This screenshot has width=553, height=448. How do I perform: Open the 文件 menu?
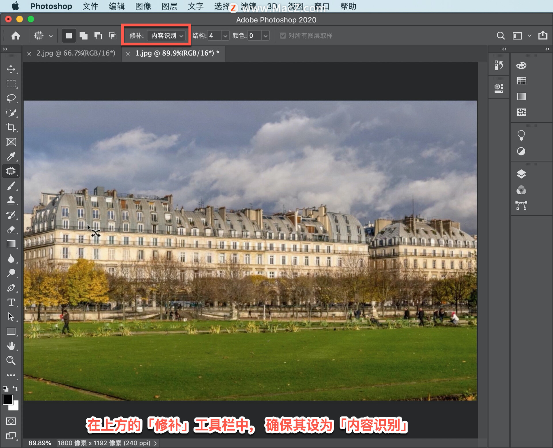click(x=90, y=6)
